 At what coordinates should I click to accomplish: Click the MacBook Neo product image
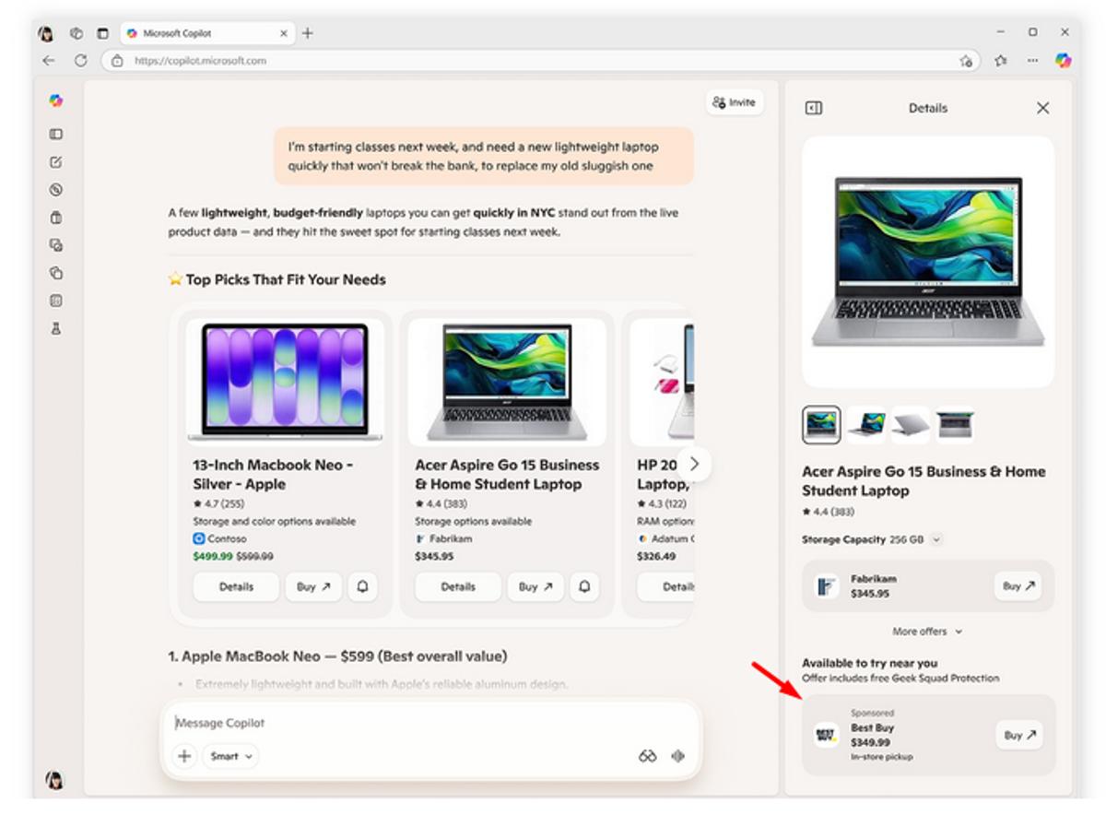pyautogui.click(x=286, y=382)
